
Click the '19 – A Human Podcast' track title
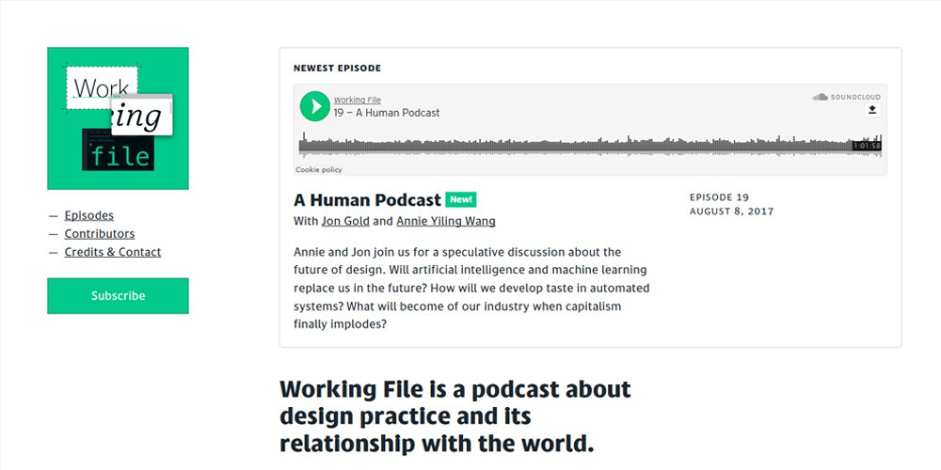pos(387,113)
